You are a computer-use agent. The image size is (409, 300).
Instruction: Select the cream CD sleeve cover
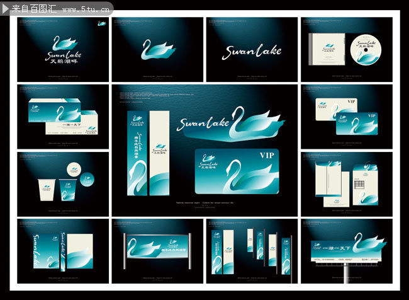pyautogui.click(x=327, y=49)
